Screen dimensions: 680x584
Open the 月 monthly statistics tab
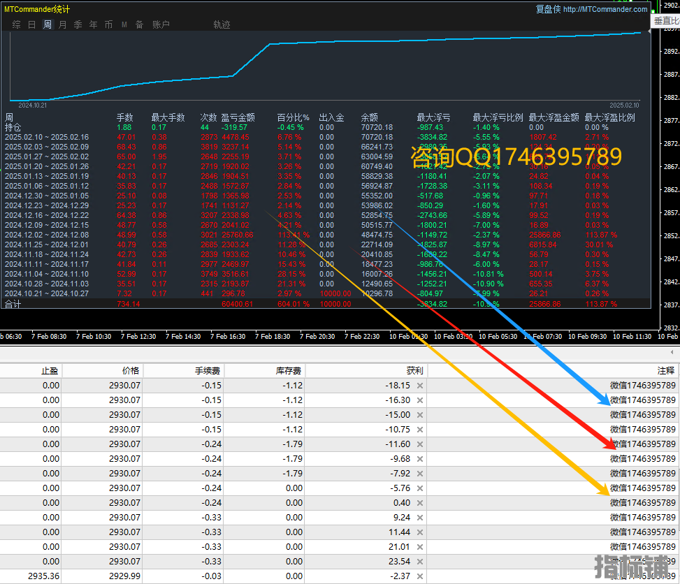pyautogui.click(x=63, y=24)
